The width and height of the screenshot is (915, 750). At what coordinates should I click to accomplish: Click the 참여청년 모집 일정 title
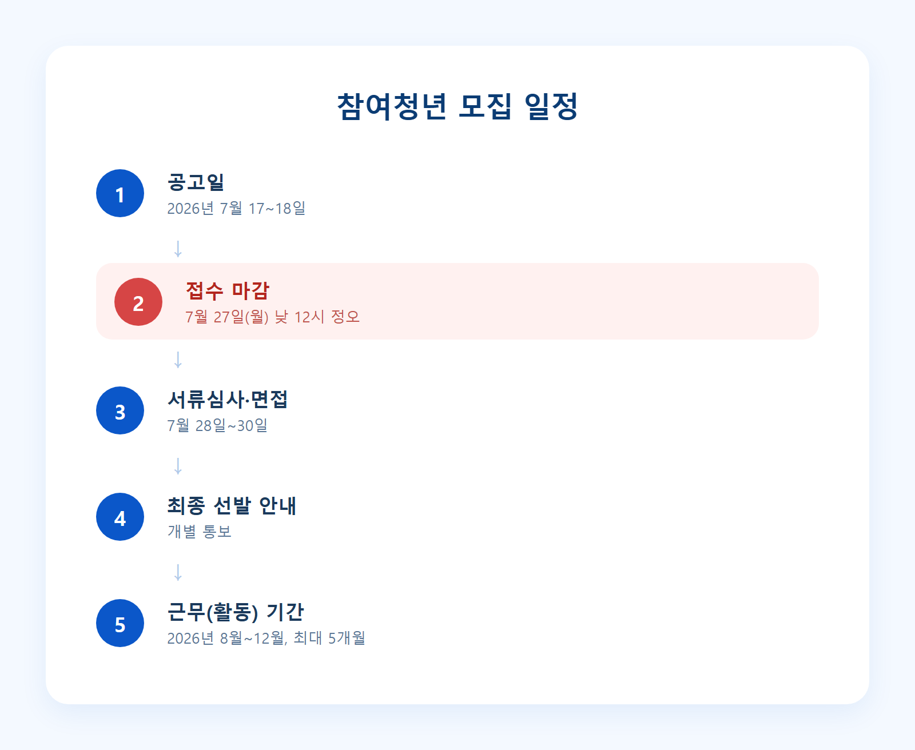457,106
